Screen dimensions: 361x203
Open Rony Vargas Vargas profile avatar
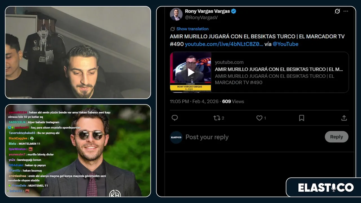coord(176,14)
